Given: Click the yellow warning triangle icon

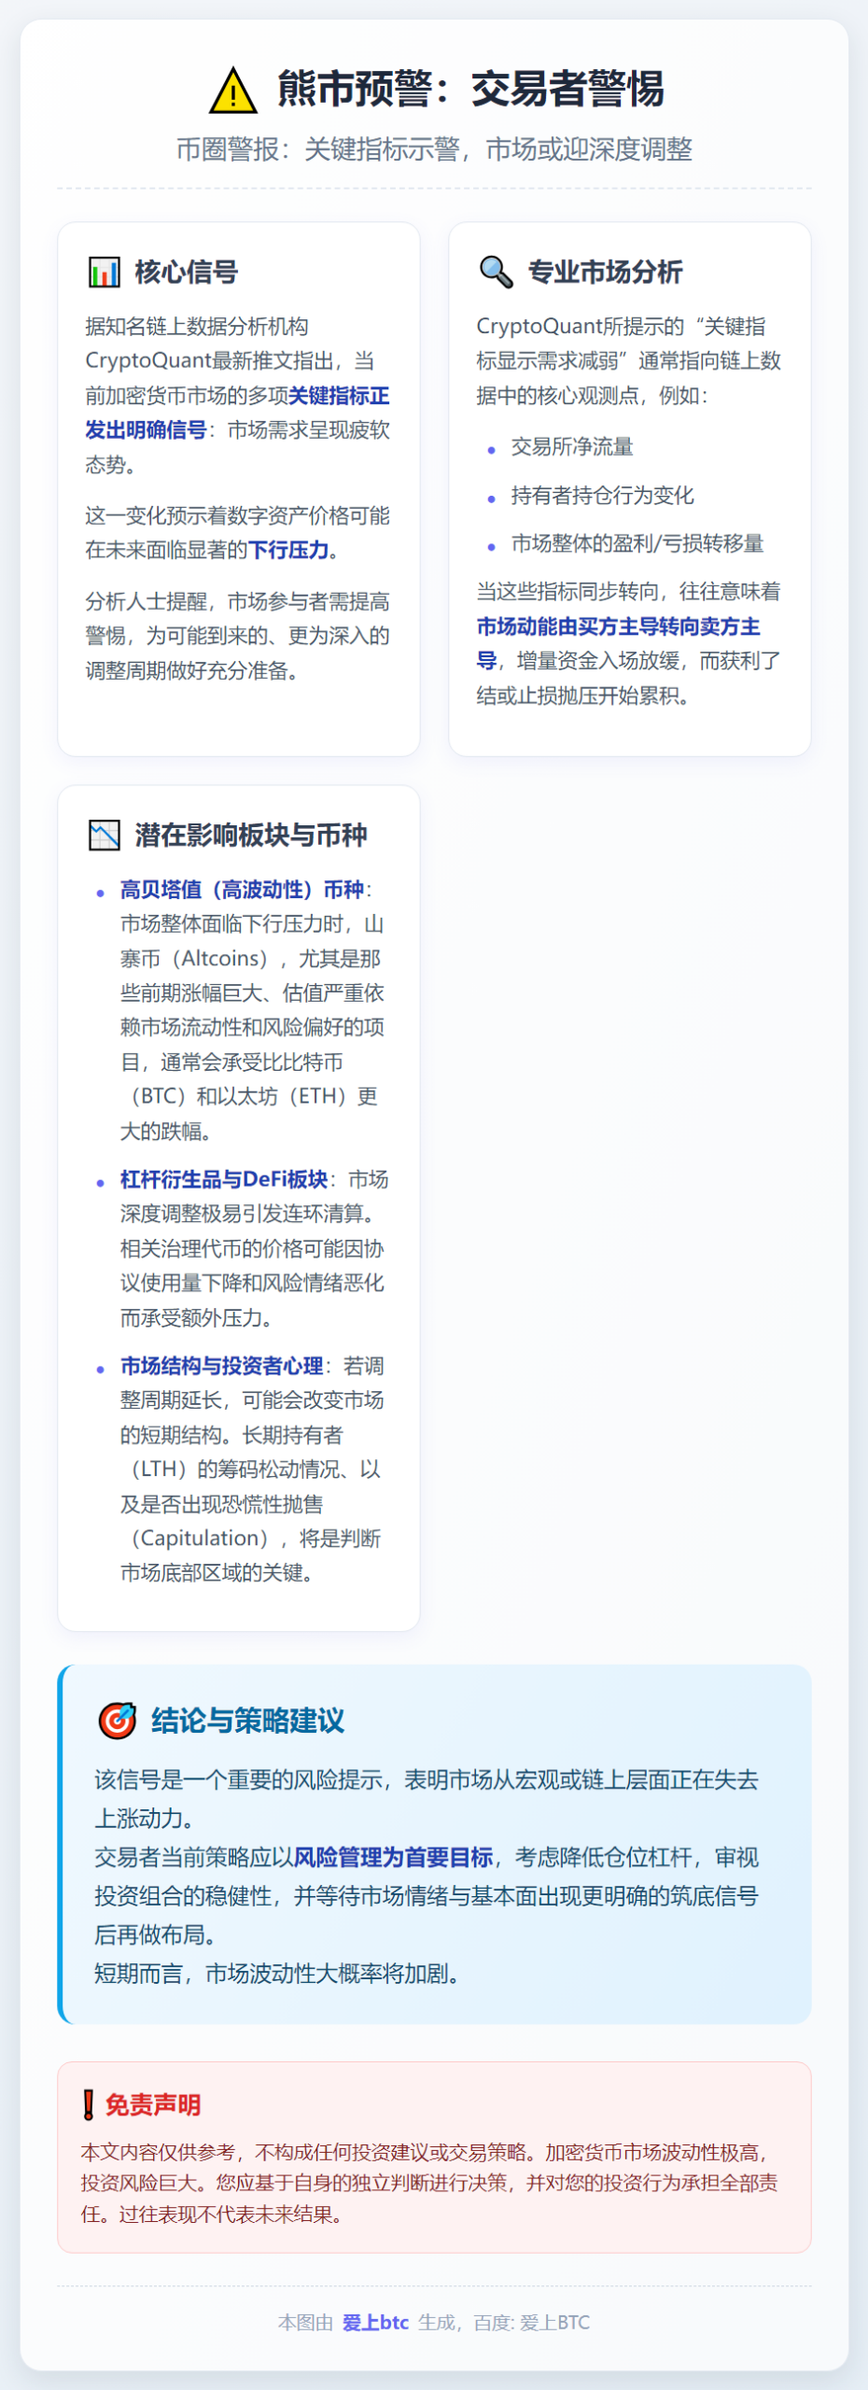Looking at the screenshot, I should click(232, 91).
